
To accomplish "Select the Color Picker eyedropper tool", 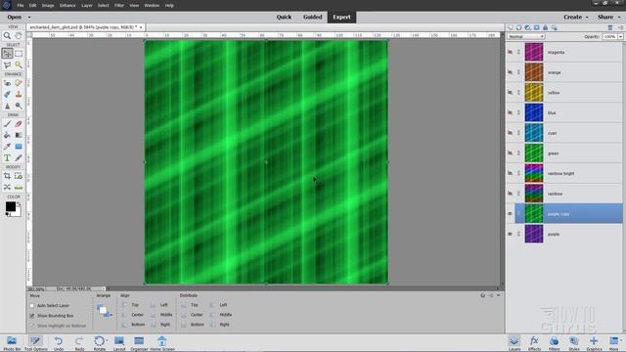I will pos(7,147).
